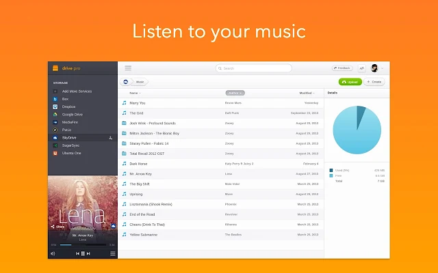Image resolution: width=438 pixels, height=273 pixels.
Task: Skip to the next track
Action: tap(88, 253)
